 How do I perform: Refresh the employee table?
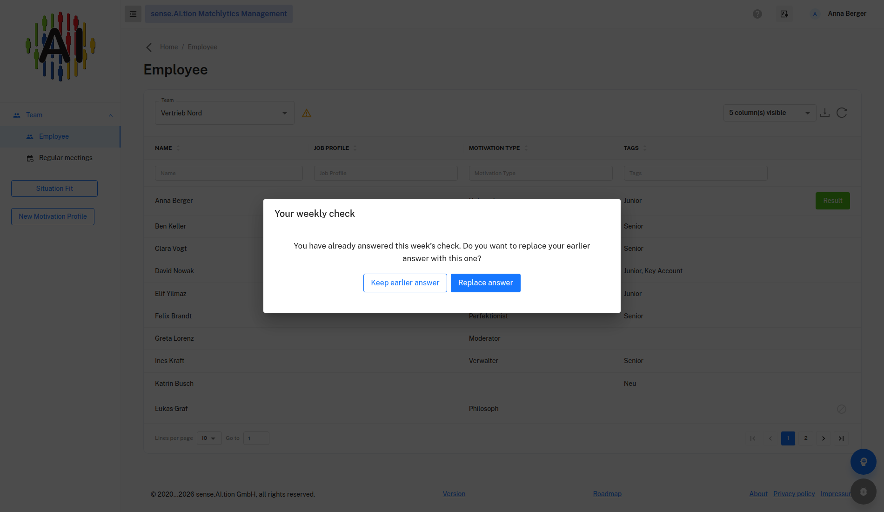pos(842,113)
